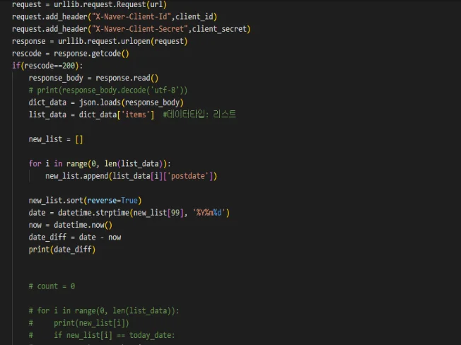Click the Korean comment after list_data

199,115
